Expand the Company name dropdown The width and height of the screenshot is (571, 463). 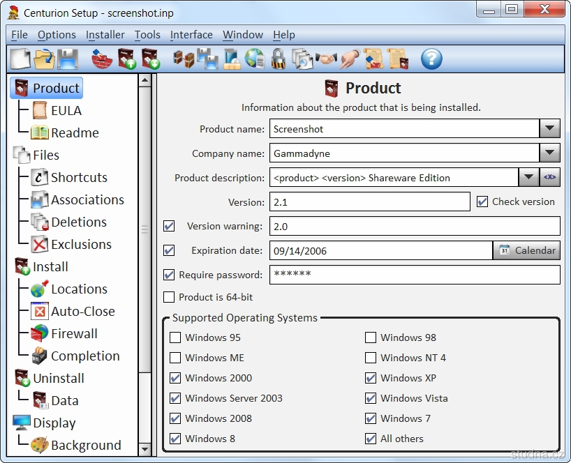coord(550,153)
